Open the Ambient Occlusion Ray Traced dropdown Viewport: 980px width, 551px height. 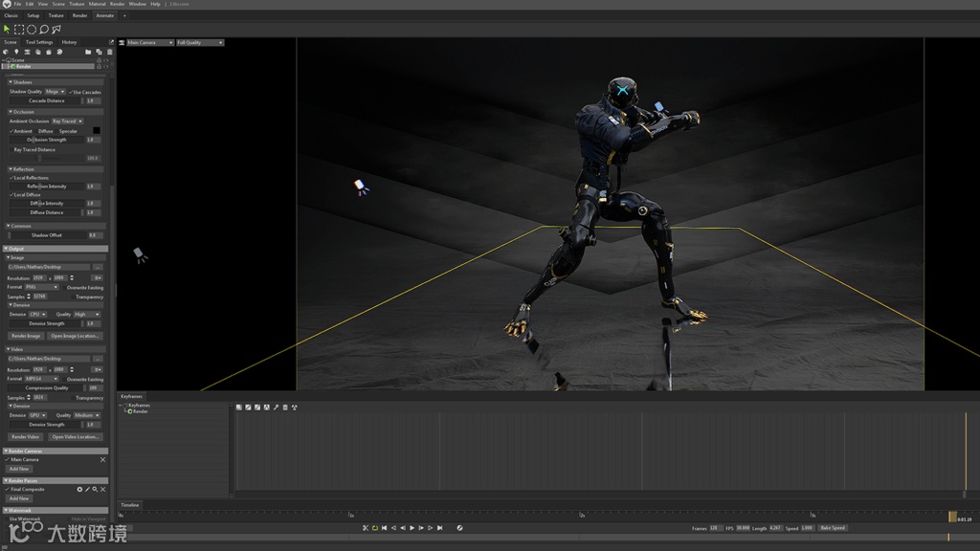[x=67, y=121]
